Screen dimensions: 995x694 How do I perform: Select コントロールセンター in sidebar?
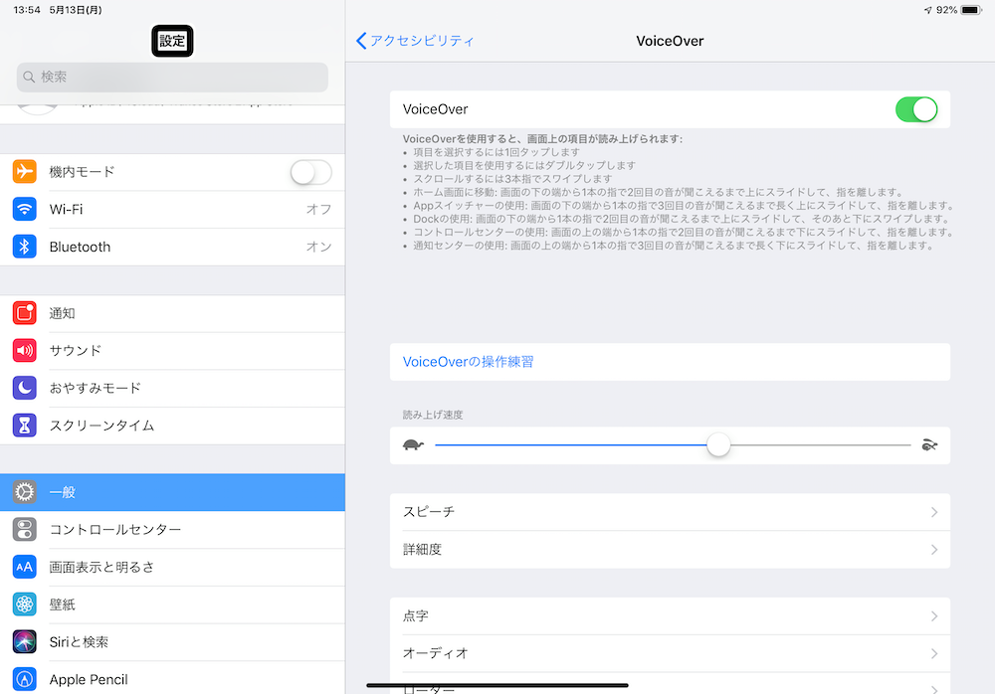point(172,530)
